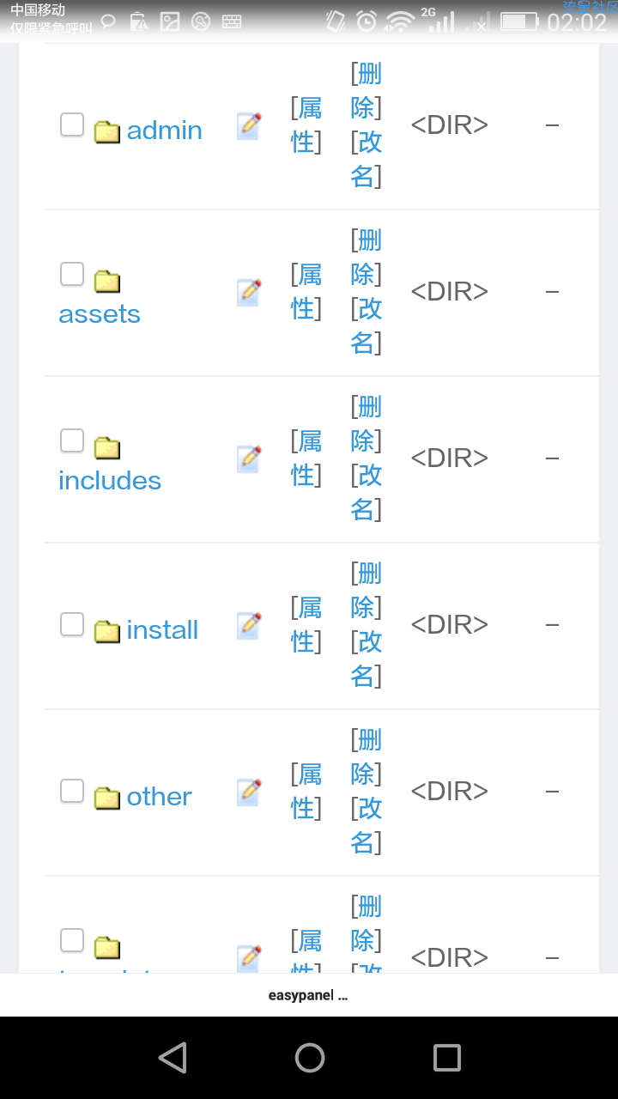Click the edit pencil icon for includes
The height and width of the screenshot is (1099, 618).
coord(249,459)
